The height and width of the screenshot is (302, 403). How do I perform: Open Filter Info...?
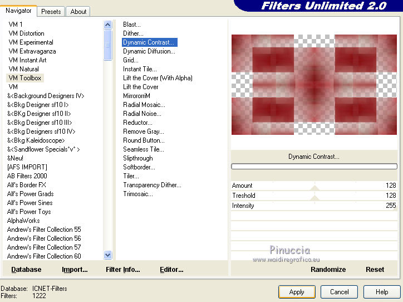tap(123, 270)
